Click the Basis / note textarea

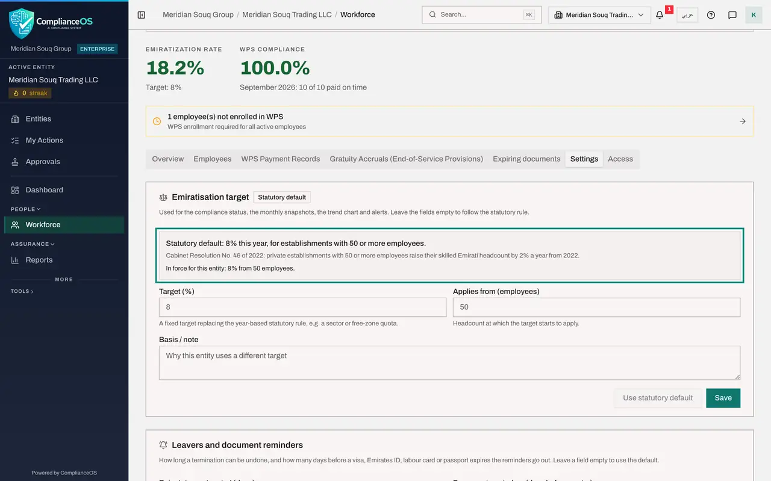tap(449, 363)
